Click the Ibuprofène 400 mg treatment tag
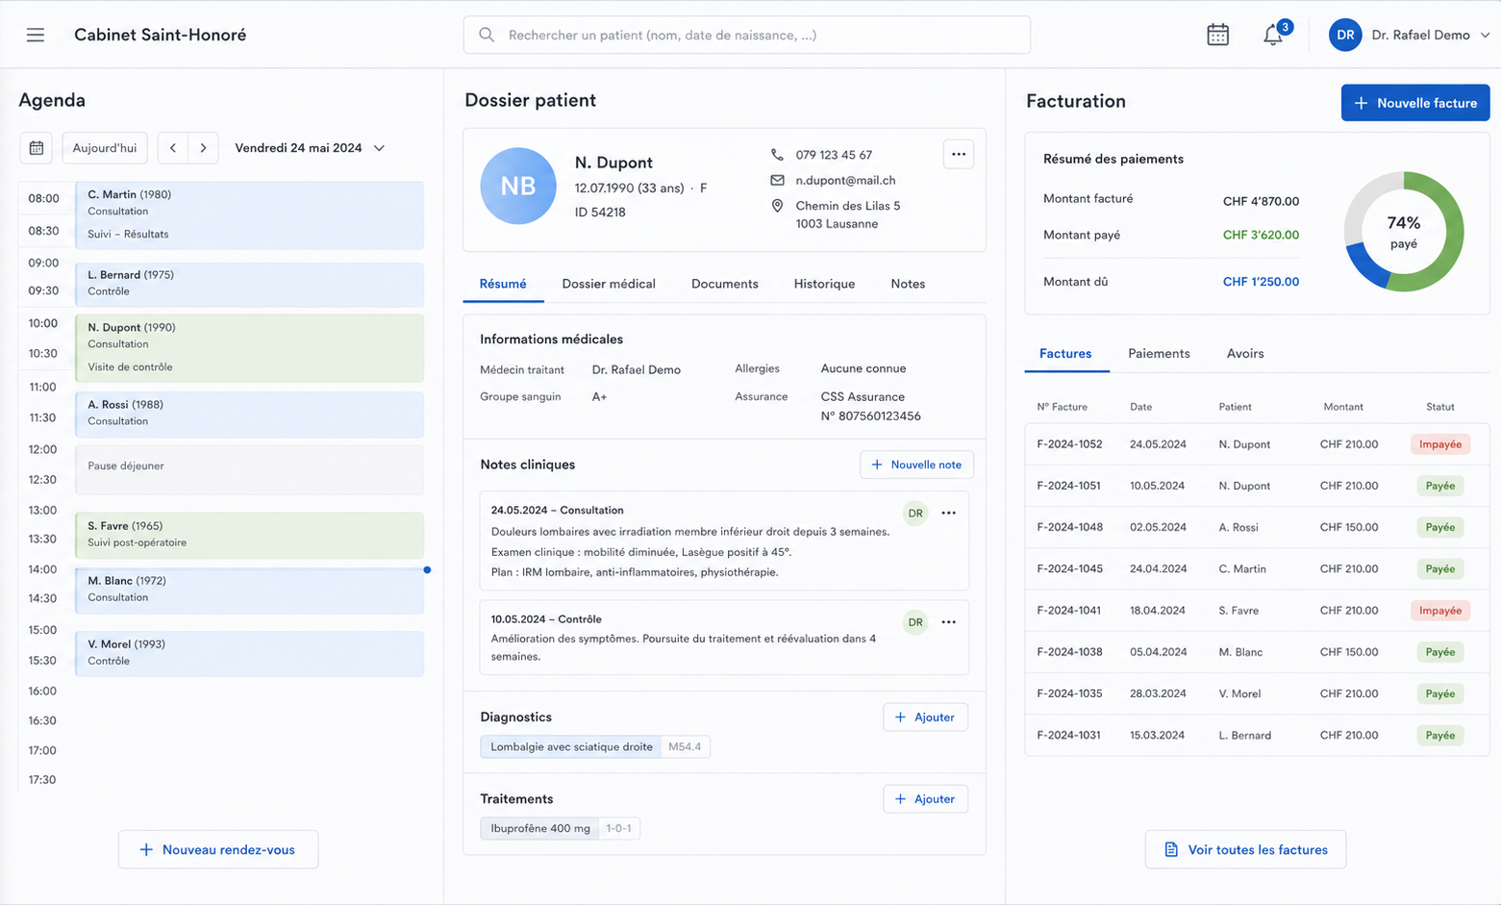Viewport: 1501px width, 905px height. coord(540,828)
